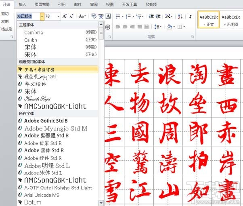Screen dimensions: 243x206
Task: Open the 加载项 (Add-ins) tab
Action: coord(151,4)
